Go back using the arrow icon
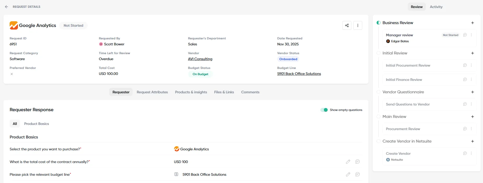Image resolution: width=483 pixels, height=183 pixels. [x=7, y=7]
